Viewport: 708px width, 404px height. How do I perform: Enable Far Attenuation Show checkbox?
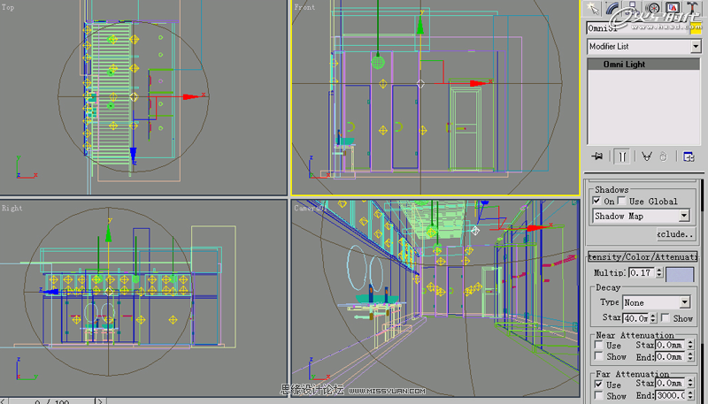coord(599,395)
